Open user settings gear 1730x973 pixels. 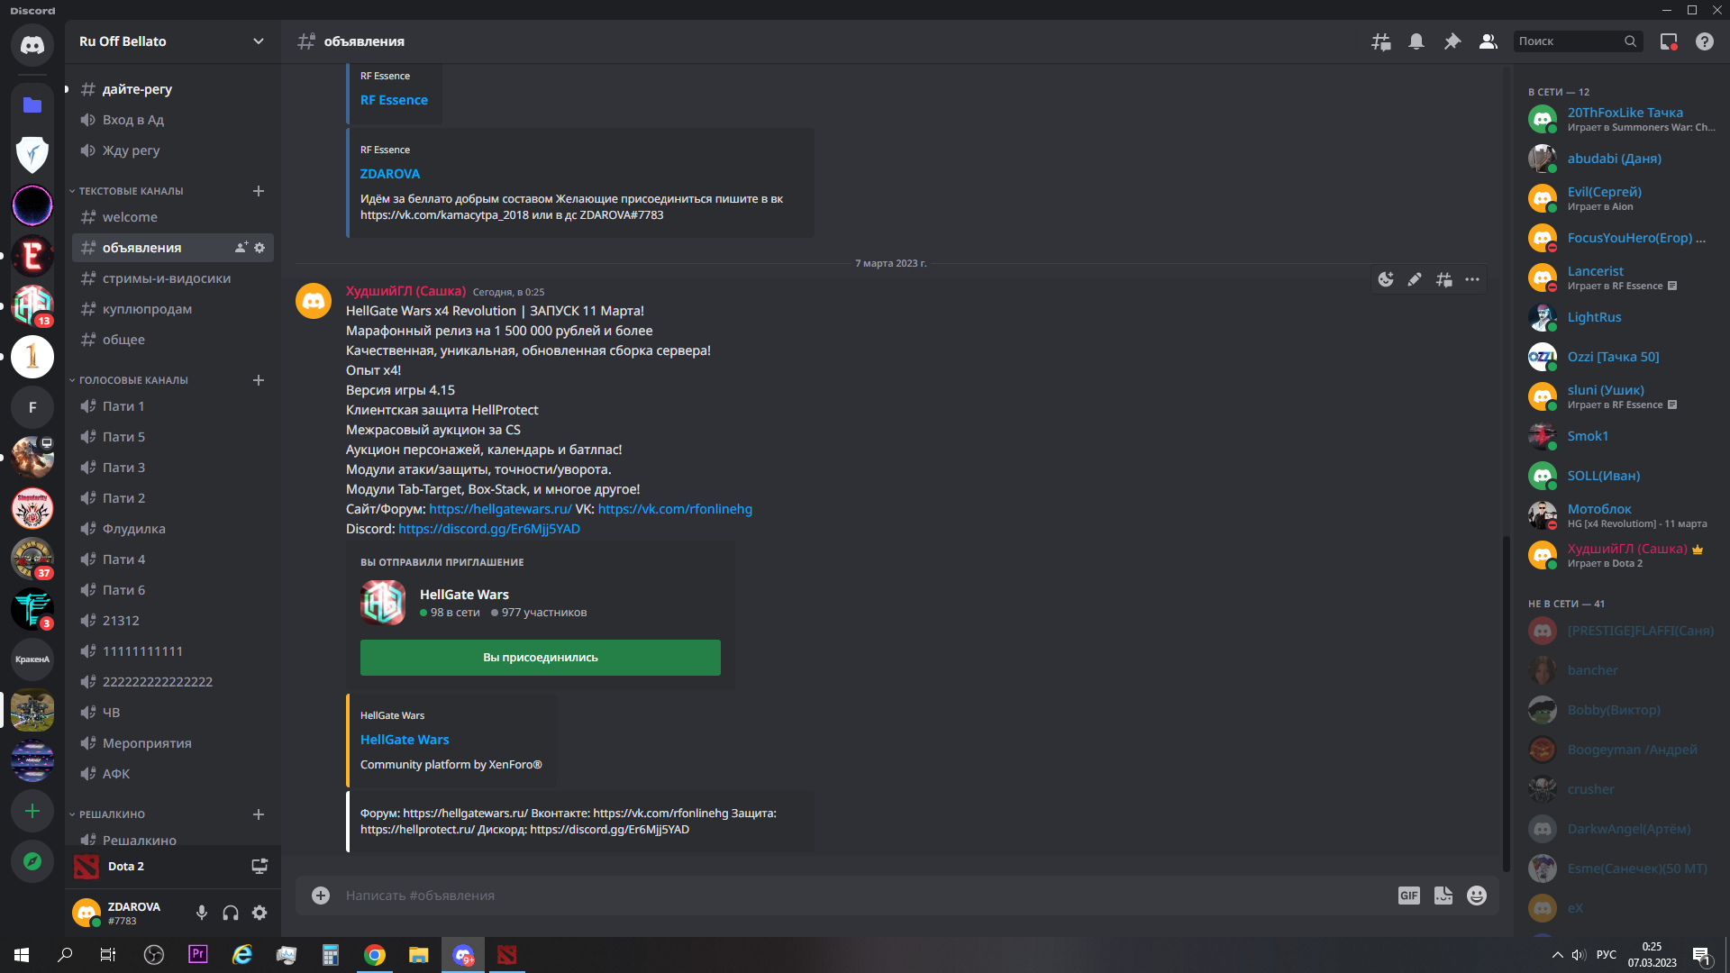(x=259, y=913)
